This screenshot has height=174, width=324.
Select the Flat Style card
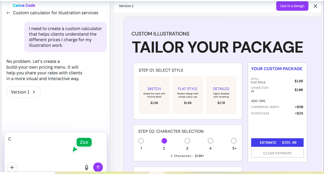pyautogui.click(x=187, y=95)
